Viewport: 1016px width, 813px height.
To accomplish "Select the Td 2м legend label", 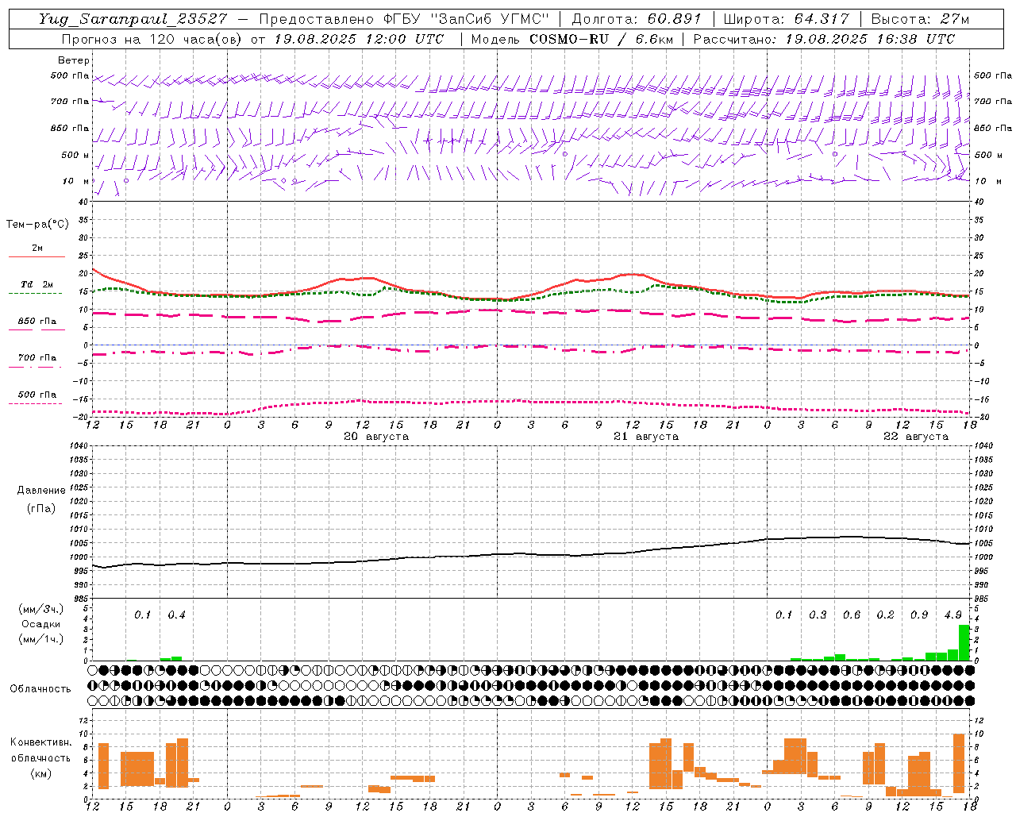I will (x=37, y=284).
